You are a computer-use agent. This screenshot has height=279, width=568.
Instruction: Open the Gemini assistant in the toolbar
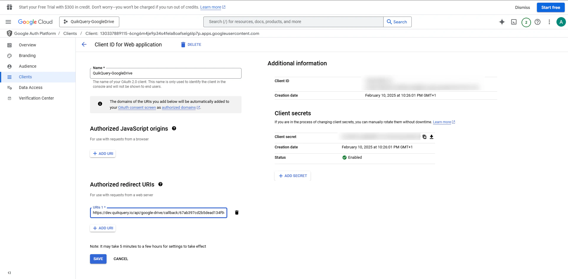point(502,22)
